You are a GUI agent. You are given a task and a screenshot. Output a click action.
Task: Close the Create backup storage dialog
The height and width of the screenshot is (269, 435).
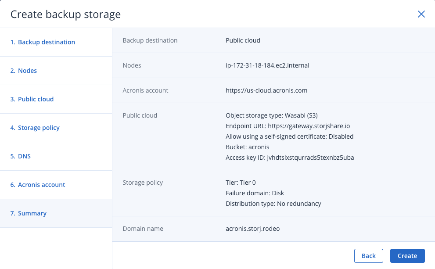click(x=421, y=14)
